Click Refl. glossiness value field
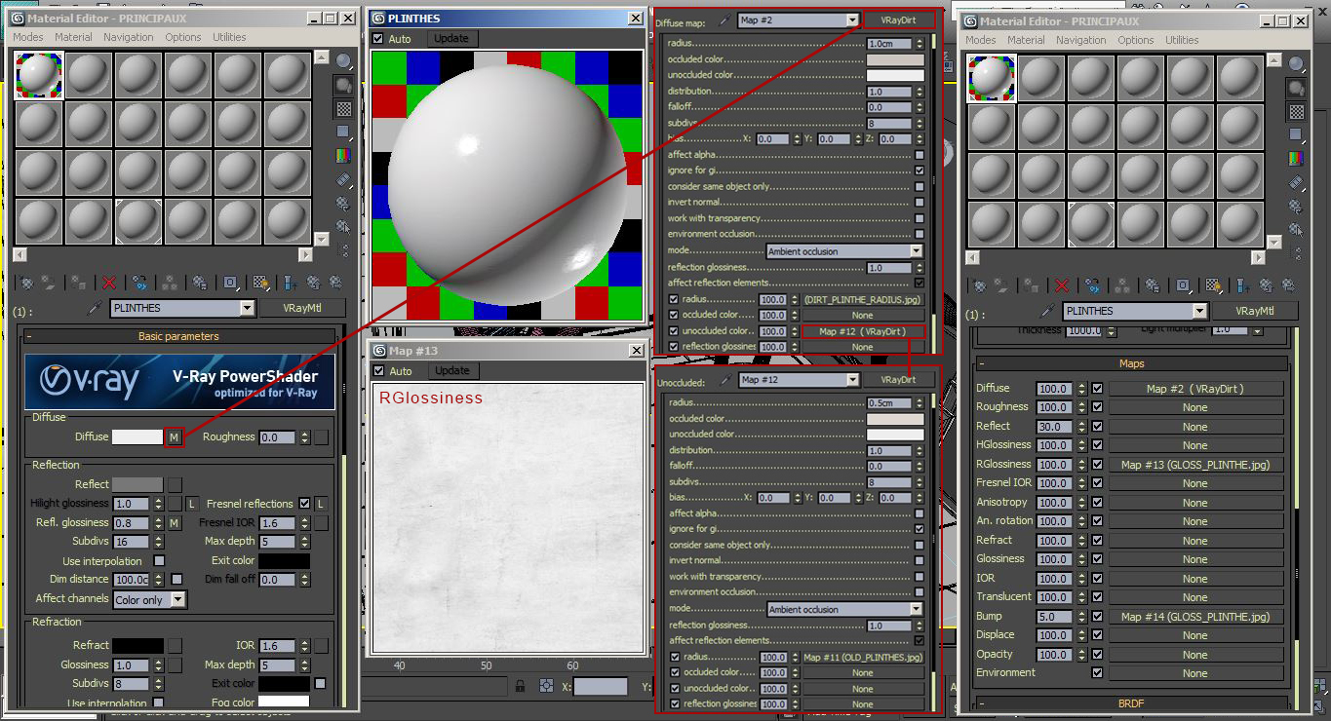Image resolution: width=1331 pixels, height=721 pixels. 132,523
